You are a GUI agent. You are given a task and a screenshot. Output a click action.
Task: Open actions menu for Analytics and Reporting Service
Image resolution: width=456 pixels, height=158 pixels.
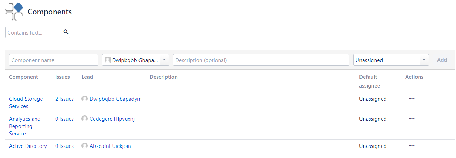(x=412, y=119)
